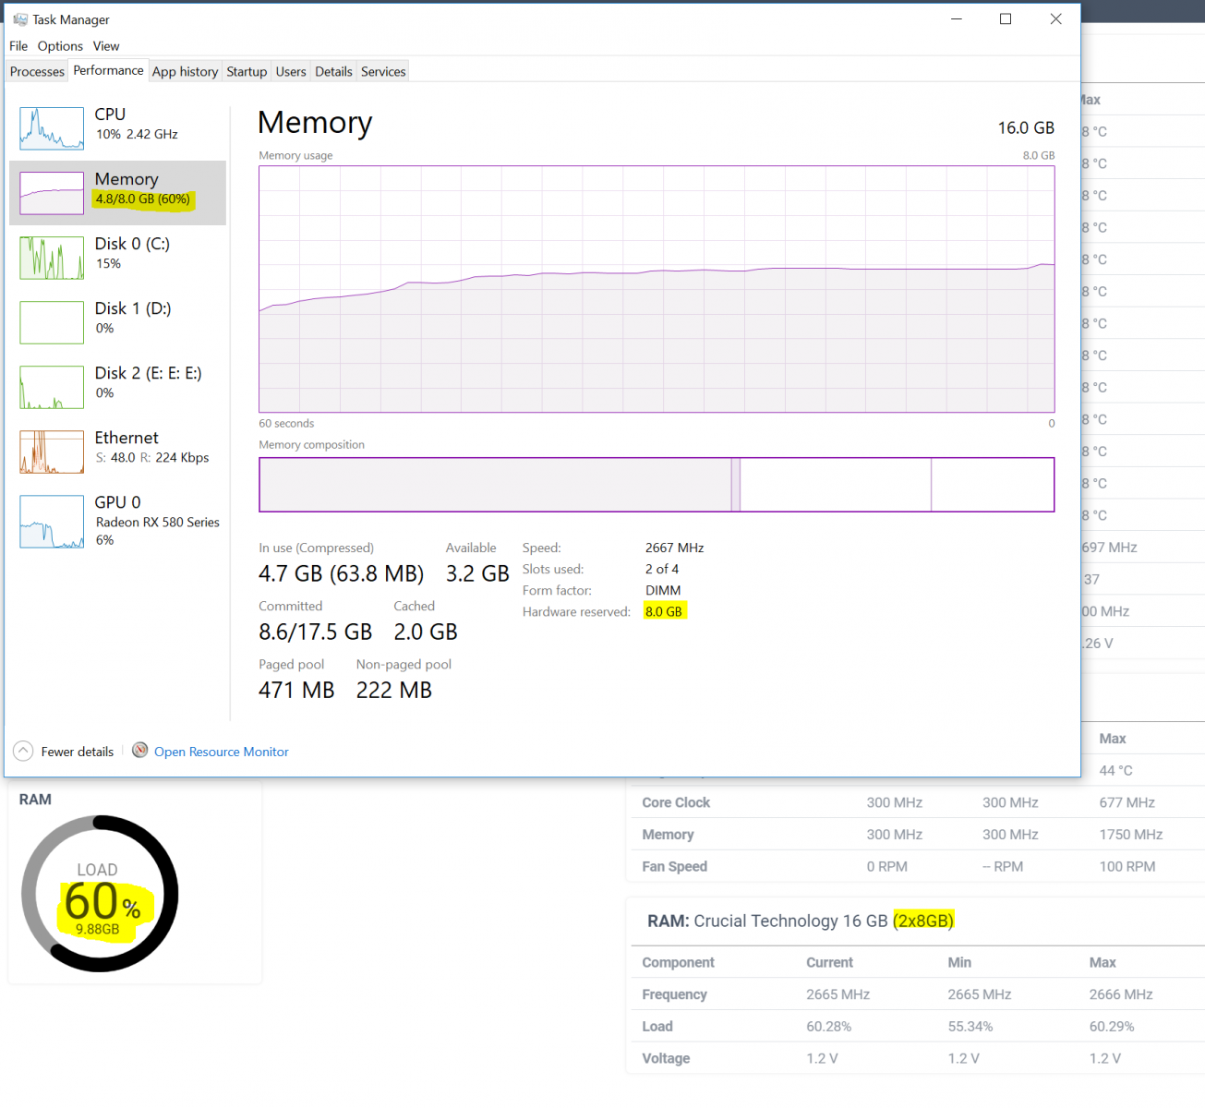The image size is (1205, 1108).
Task: Select the CPU usage graph thumbnail
Action: 52,128
